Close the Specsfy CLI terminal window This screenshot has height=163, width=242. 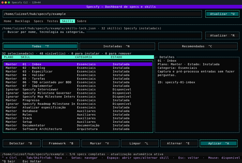coord(3,3)
